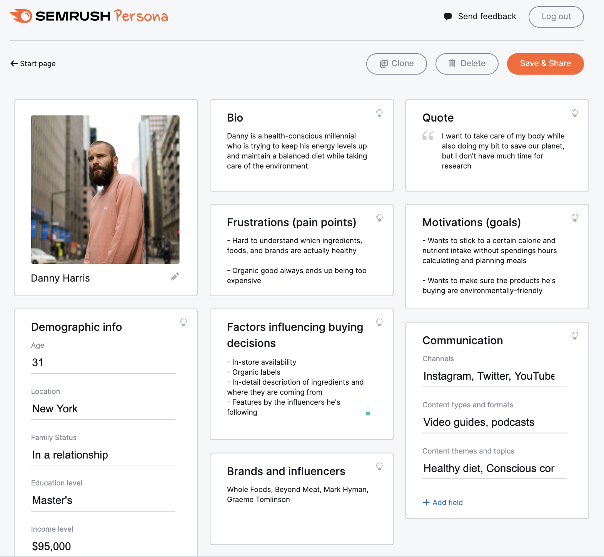Click the lightbulb icon on Communication card
This screenshot has height=557, width=604.
[575, 336]
